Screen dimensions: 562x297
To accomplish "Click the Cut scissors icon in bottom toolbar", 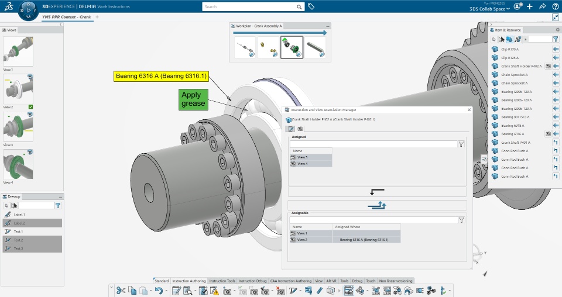I will (x=121, y=291).
